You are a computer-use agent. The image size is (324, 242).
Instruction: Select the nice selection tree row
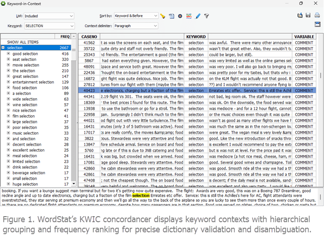36,110
